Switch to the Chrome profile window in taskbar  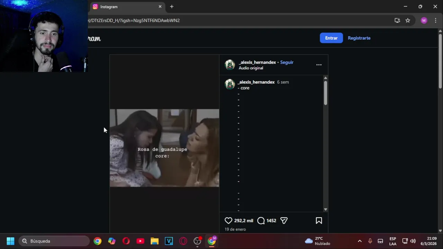[212, 241]
